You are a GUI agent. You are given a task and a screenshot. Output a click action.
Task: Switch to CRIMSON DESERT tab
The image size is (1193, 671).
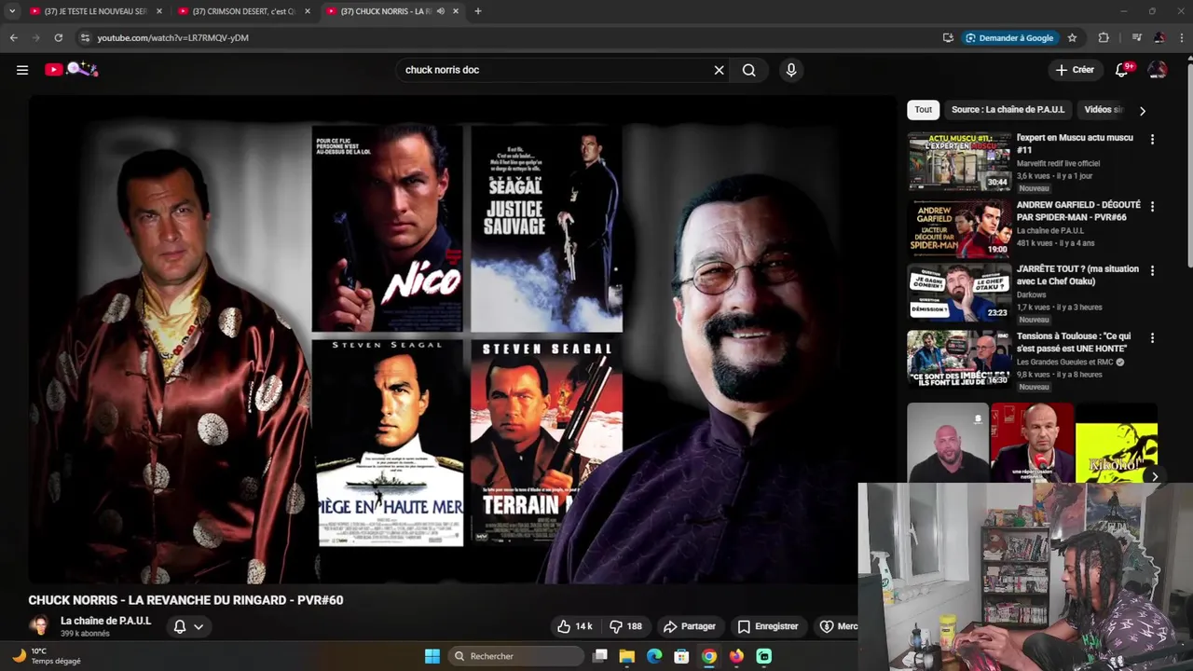(243, 11)
